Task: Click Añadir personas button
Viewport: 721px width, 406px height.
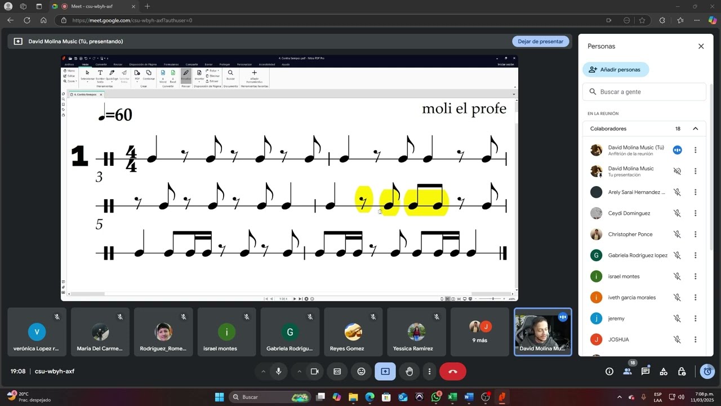Action: (615, 69)
